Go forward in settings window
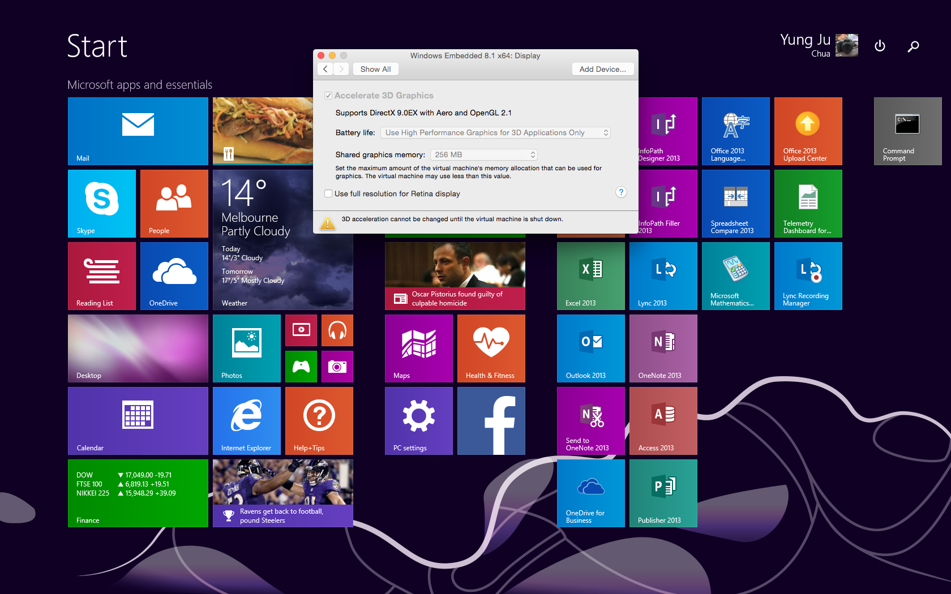The image size is (951, 594). [341, 69]
